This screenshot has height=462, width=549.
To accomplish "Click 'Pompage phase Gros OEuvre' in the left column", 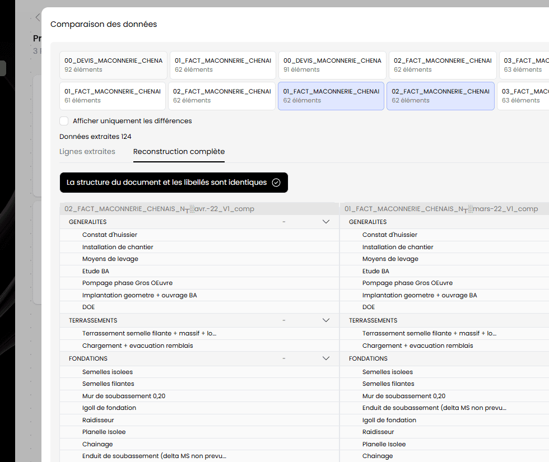I will click(x=128, y=283).
